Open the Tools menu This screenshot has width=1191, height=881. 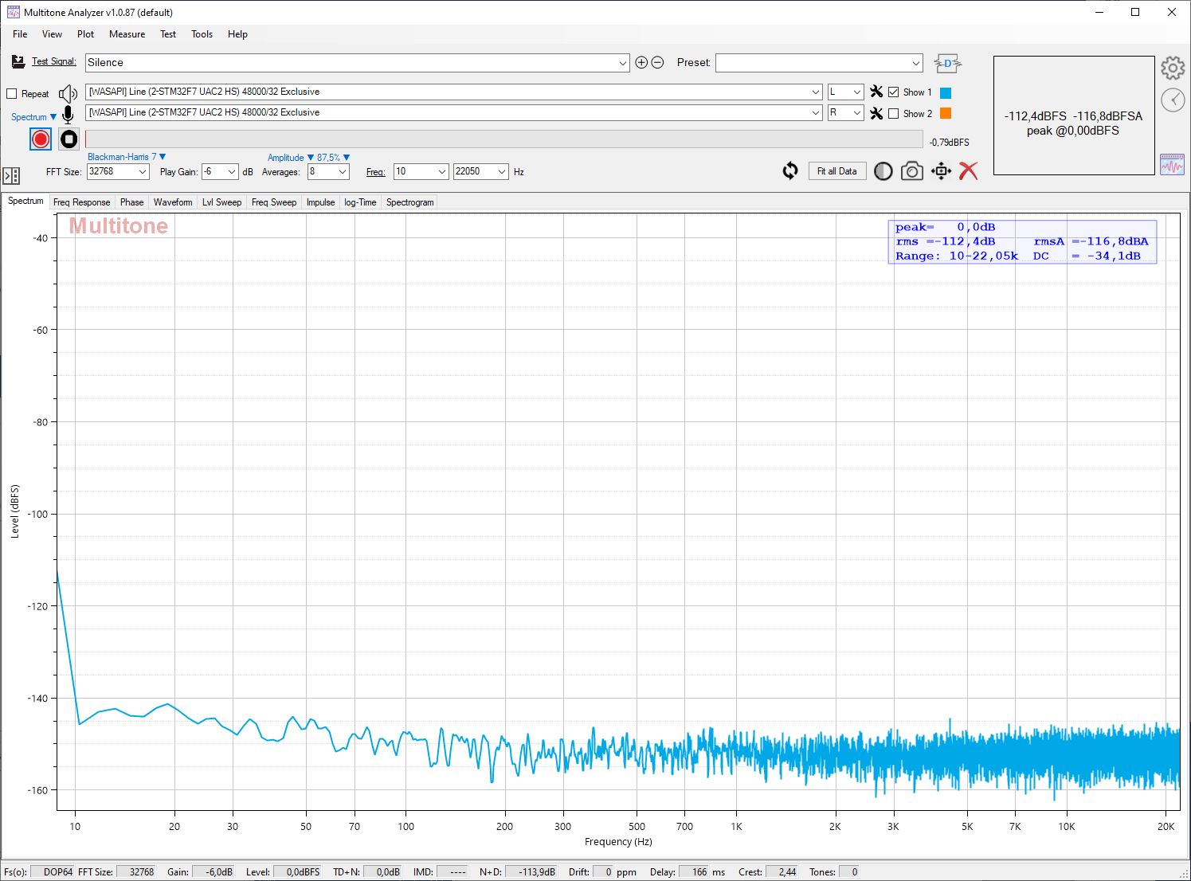(x=202, y=34)
